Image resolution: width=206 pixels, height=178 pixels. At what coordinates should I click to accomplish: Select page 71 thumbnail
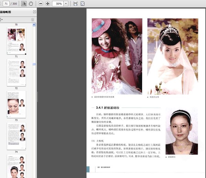[16, 41]
